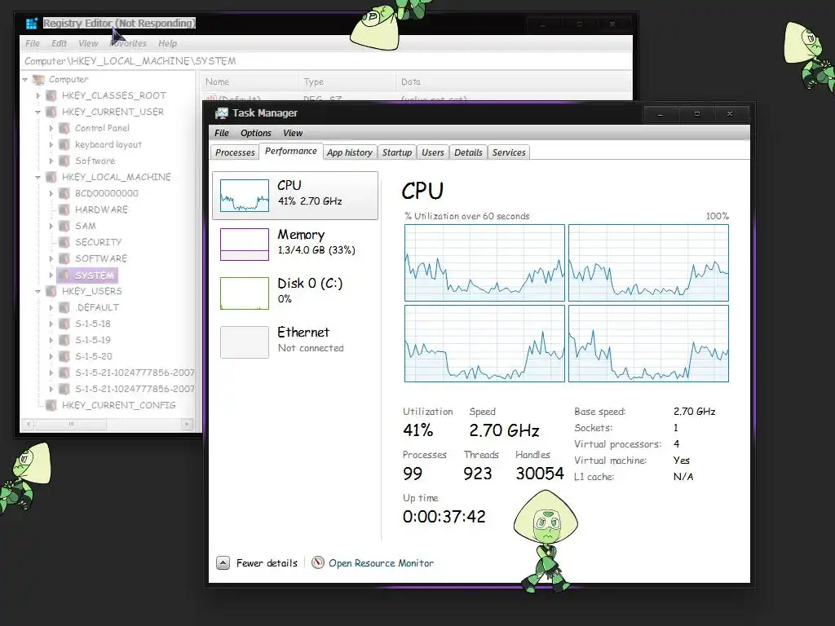Switch to the Services tab
835x626 pixels.
(509, 152)
